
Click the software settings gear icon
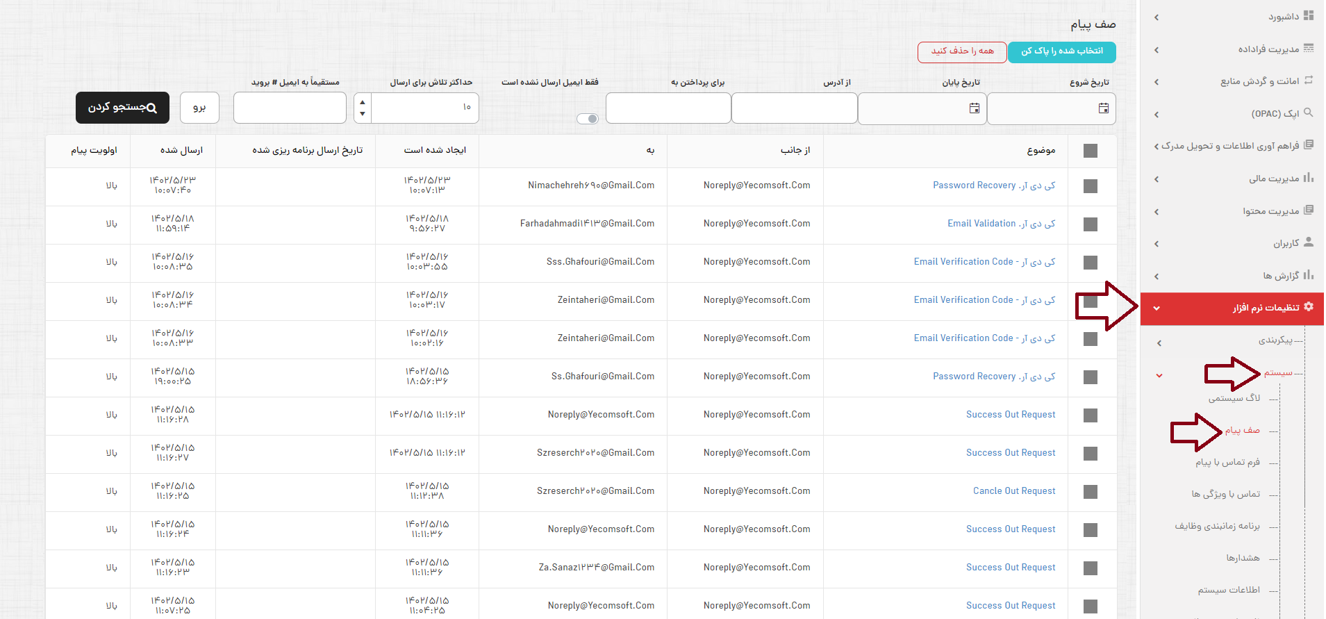(1309, 307)
